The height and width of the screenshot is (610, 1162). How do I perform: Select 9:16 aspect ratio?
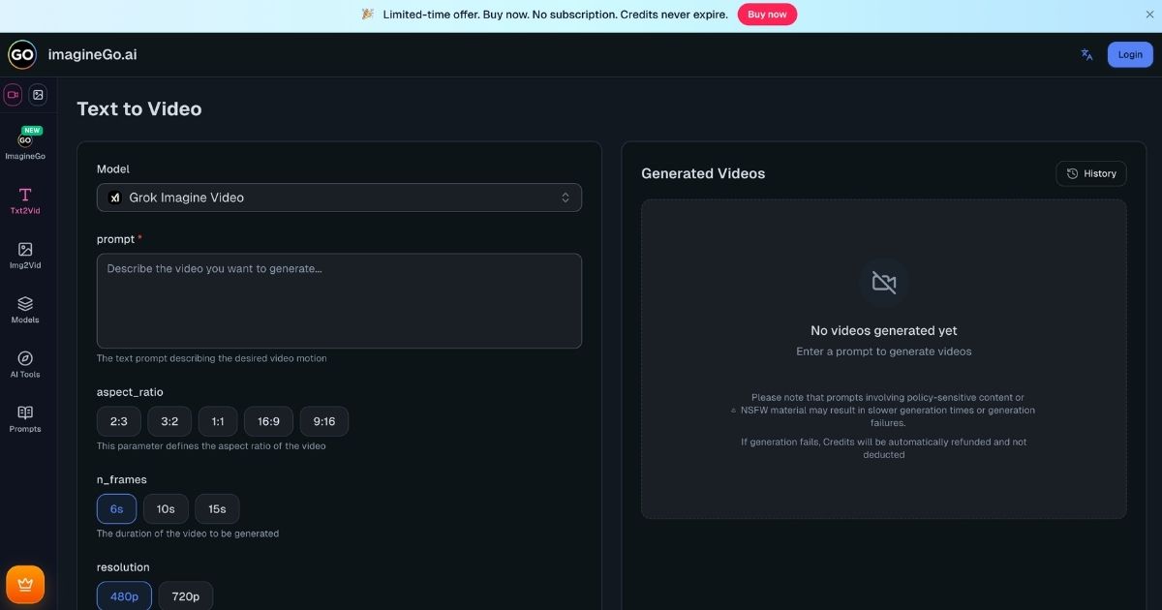click(x=324, y=421)
